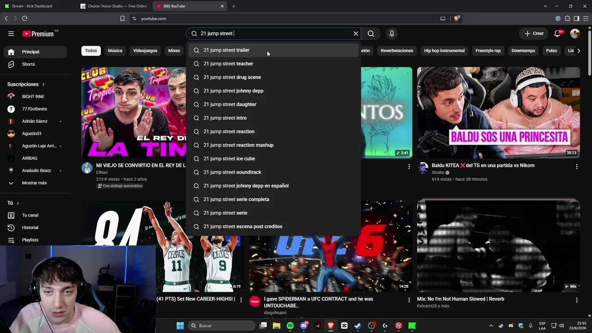Viewport: 592px width, 333px height.
Task: Select suggestion '21 jump street reaction mashup'
Action: 273,145
